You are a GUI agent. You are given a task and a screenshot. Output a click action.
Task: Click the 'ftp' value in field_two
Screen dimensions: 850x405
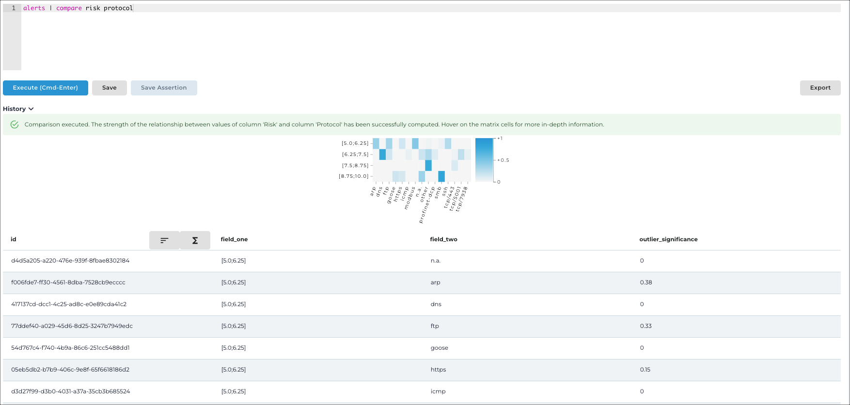click(435, 326)
